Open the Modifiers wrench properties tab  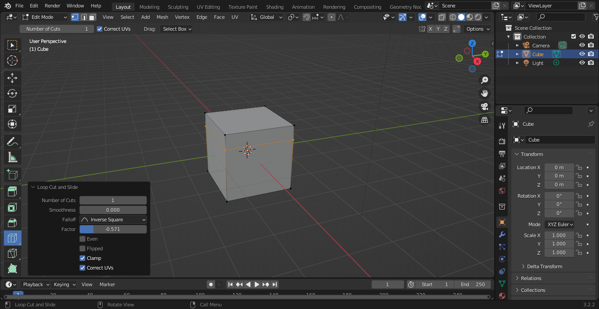[502, 234]
